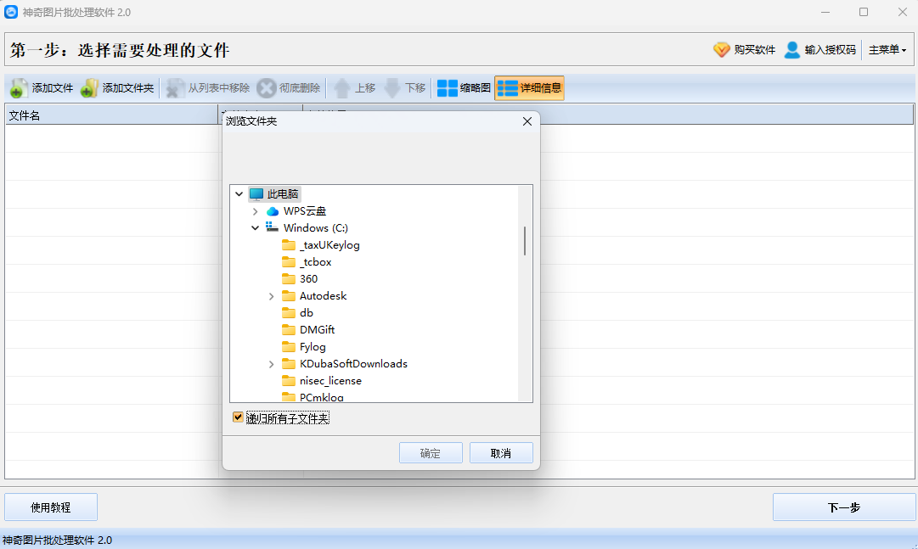Open the 主菜单 dropdown menu
This screenshot has width=918, height=549.
[887, 50]
